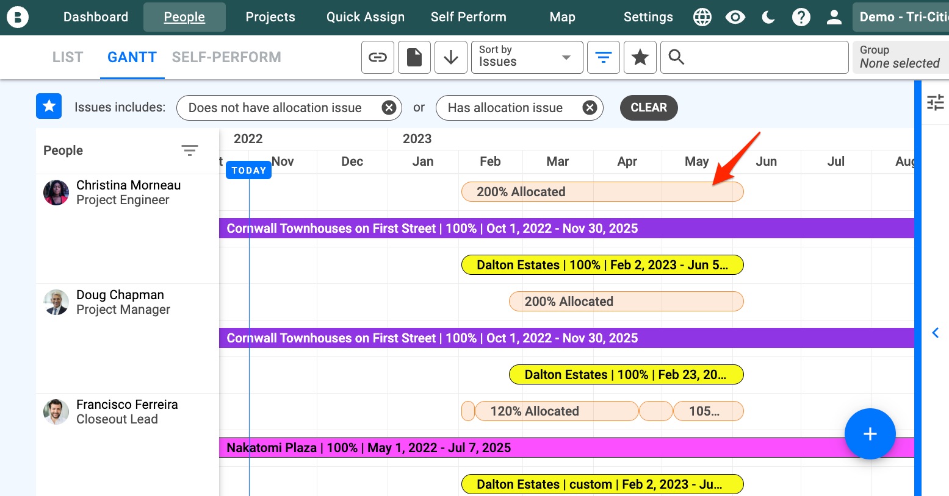Toggle dark mode moon icon
The height and width of the screenshot is (496, 949).
[x=768, y=17]
